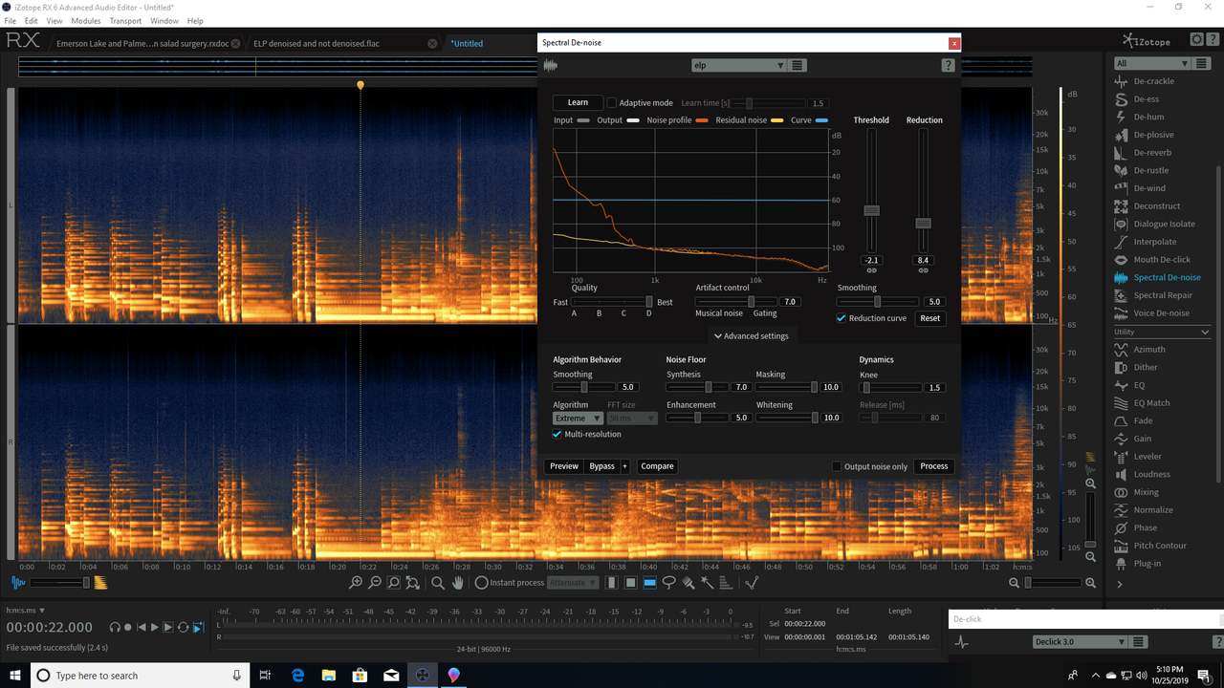Image resolution: width=1224 pixels, height=688 pixels.
Task: Click the Preview button
Action: click(564, 466)
